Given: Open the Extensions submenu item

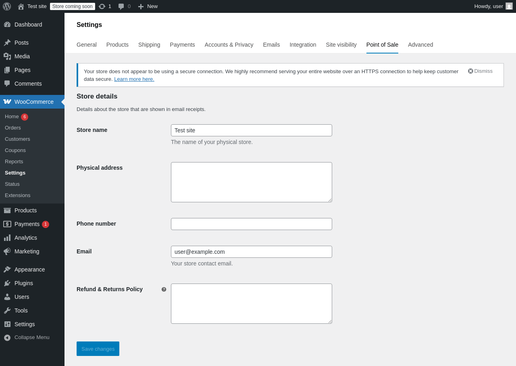Looking at the screenshot, I should pyautogui.click(x=18, y=195).
